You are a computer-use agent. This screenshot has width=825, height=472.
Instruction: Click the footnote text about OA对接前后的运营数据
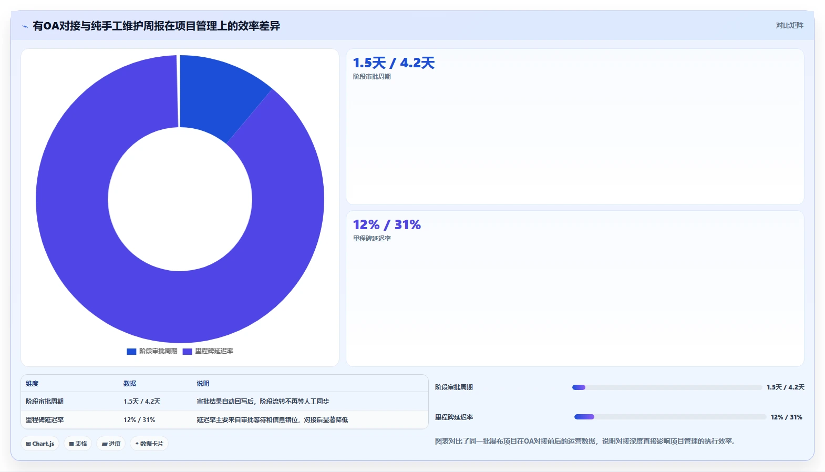click(x=586, y=442)
